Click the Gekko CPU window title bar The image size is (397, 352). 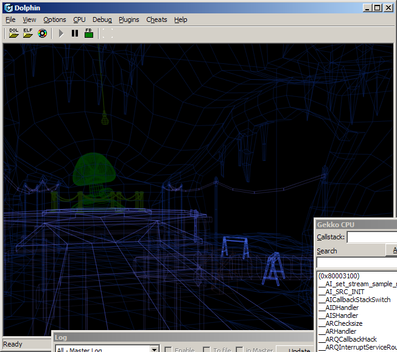click(356, 225)
